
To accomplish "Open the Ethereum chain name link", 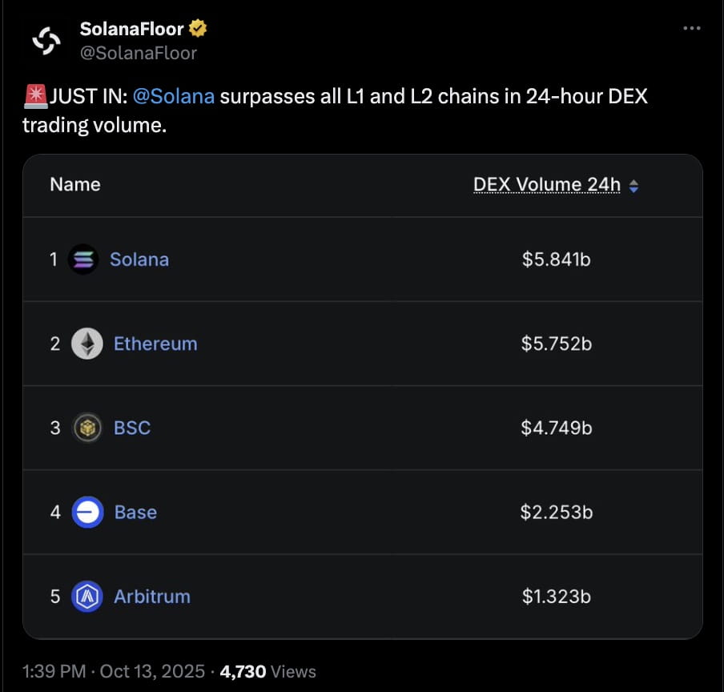I will [155, 344].
